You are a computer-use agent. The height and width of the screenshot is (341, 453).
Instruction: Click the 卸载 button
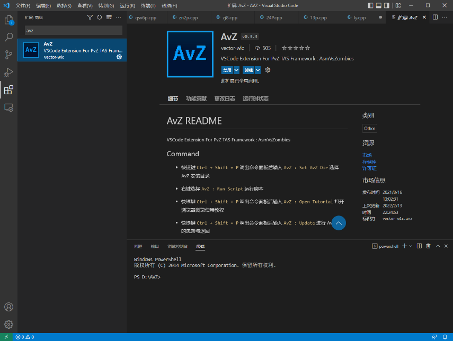tap(248, 70)
